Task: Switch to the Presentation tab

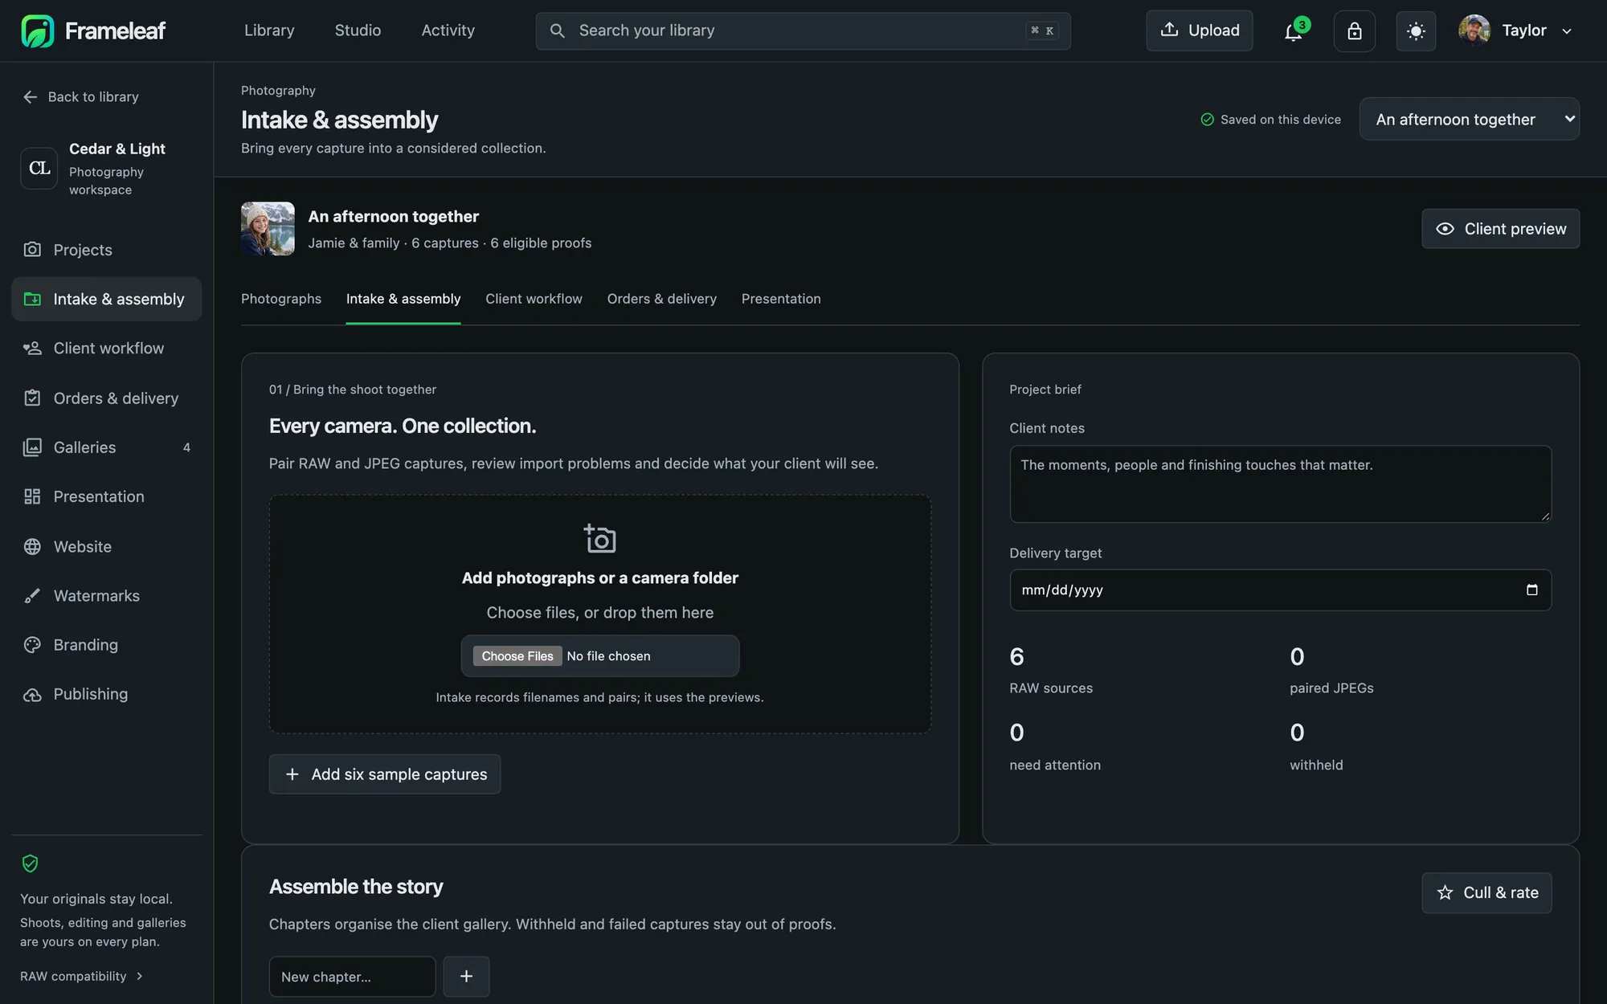Action: (781, 299)
